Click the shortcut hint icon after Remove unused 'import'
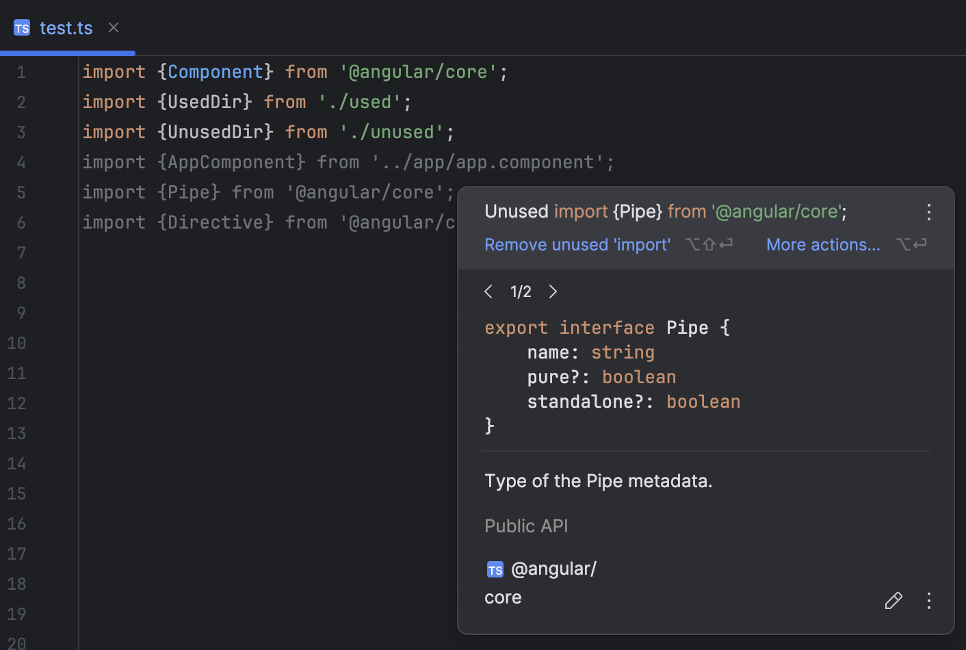 (x=709, y=244)
